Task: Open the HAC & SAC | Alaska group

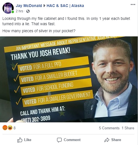Action: point(65,6)
